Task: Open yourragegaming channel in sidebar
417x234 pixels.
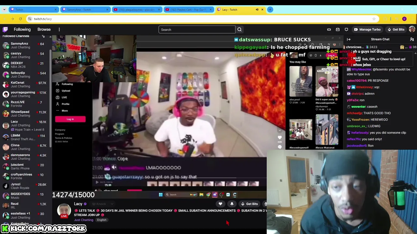Action: [25, 94]
